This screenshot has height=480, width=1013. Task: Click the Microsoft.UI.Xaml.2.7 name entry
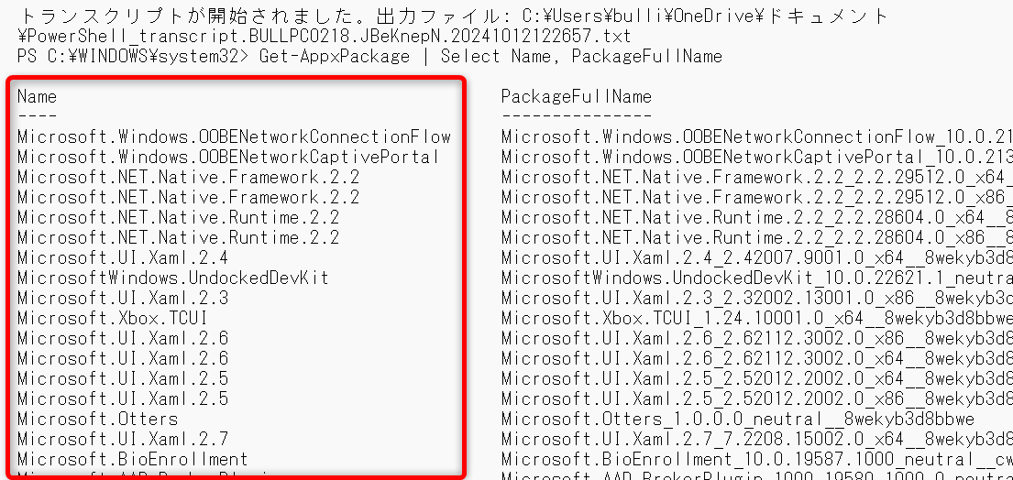(123, 439)
